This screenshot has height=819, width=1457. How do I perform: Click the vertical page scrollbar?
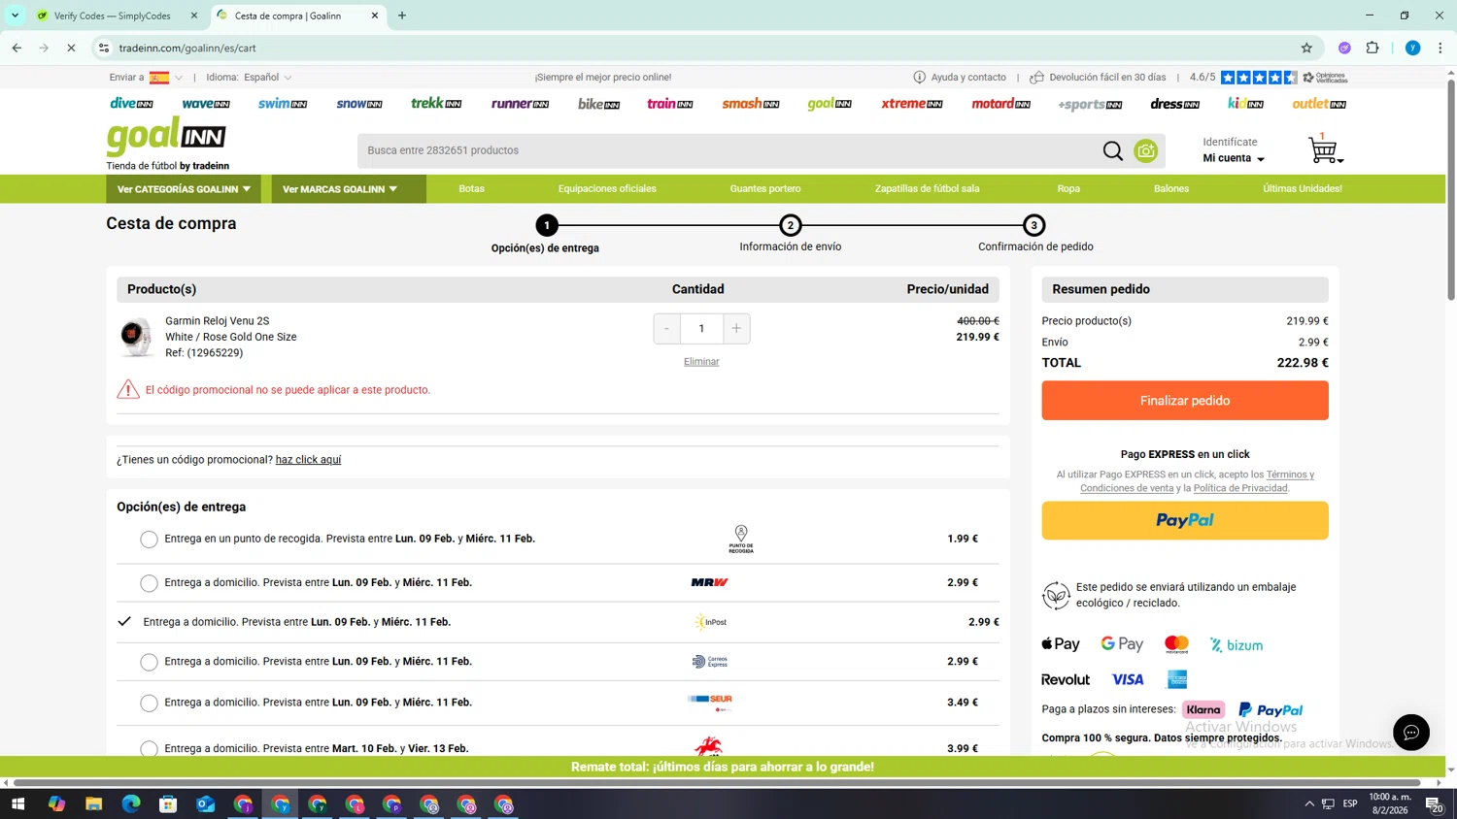pos(1451,189)
